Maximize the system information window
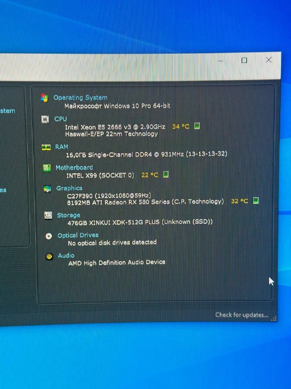The width and height of the screenshot is (291, 389). [x=244, y=60]
